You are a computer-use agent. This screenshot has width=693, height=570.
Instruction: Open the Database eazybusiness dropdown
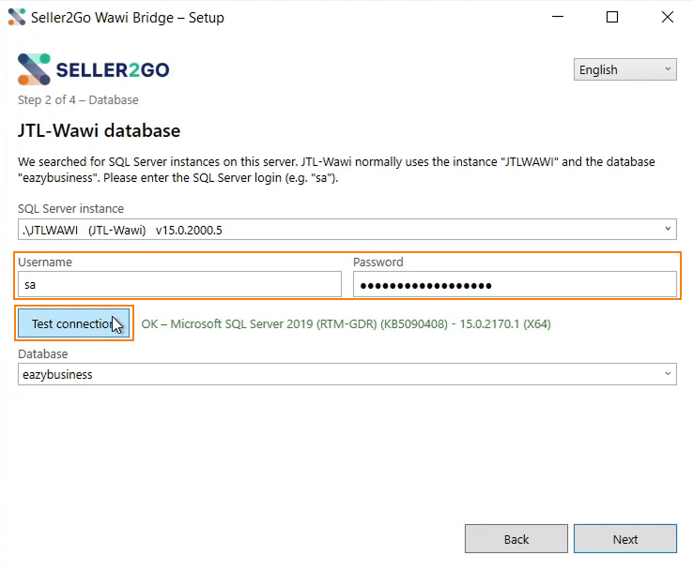tap(346, 374)
